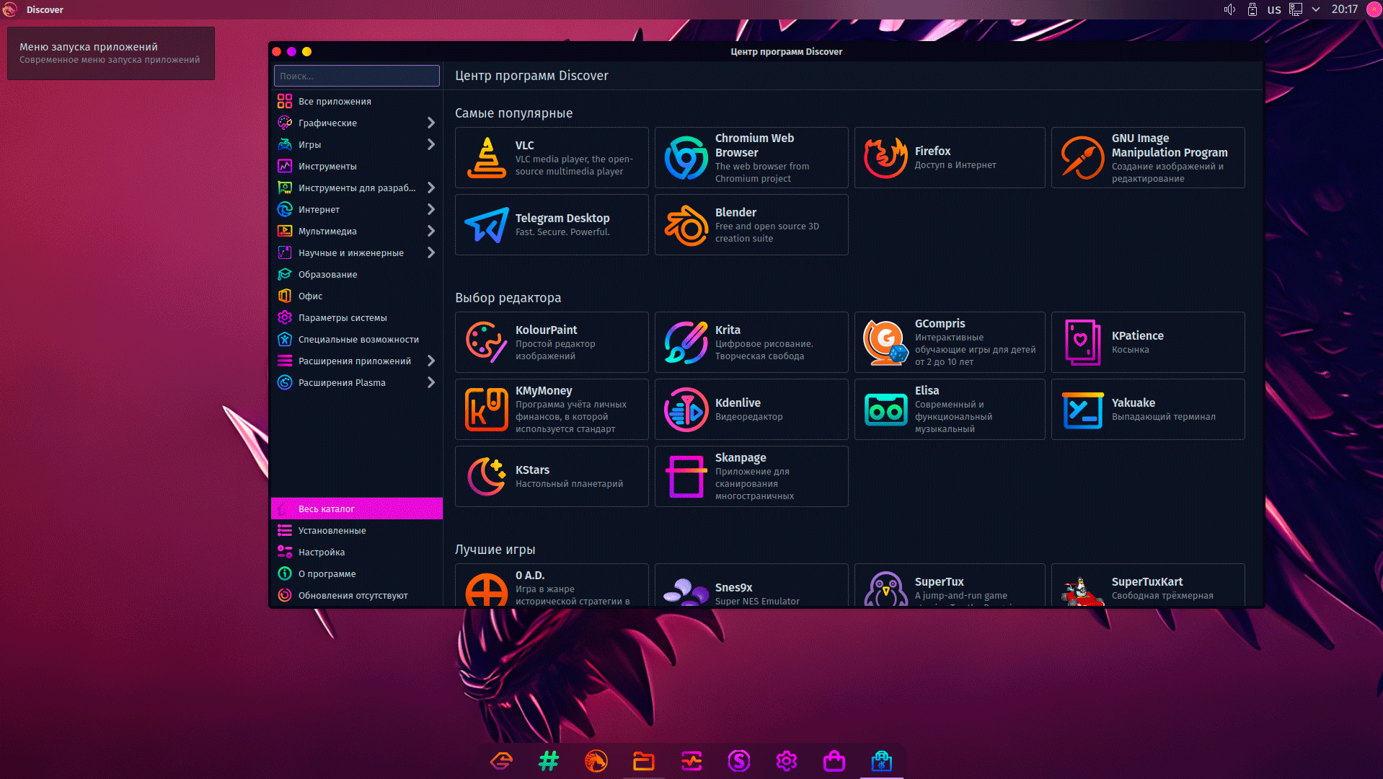Expand the Интернет category chevron
This screenshot has height=779, width=1383.
pyautogui.click(x=431, y=209)
